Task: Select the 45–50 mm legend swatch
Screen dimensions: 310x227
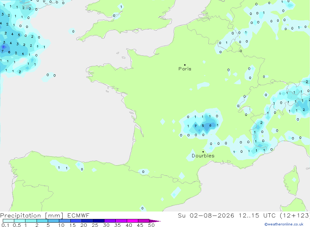Action: coord(144,221)
